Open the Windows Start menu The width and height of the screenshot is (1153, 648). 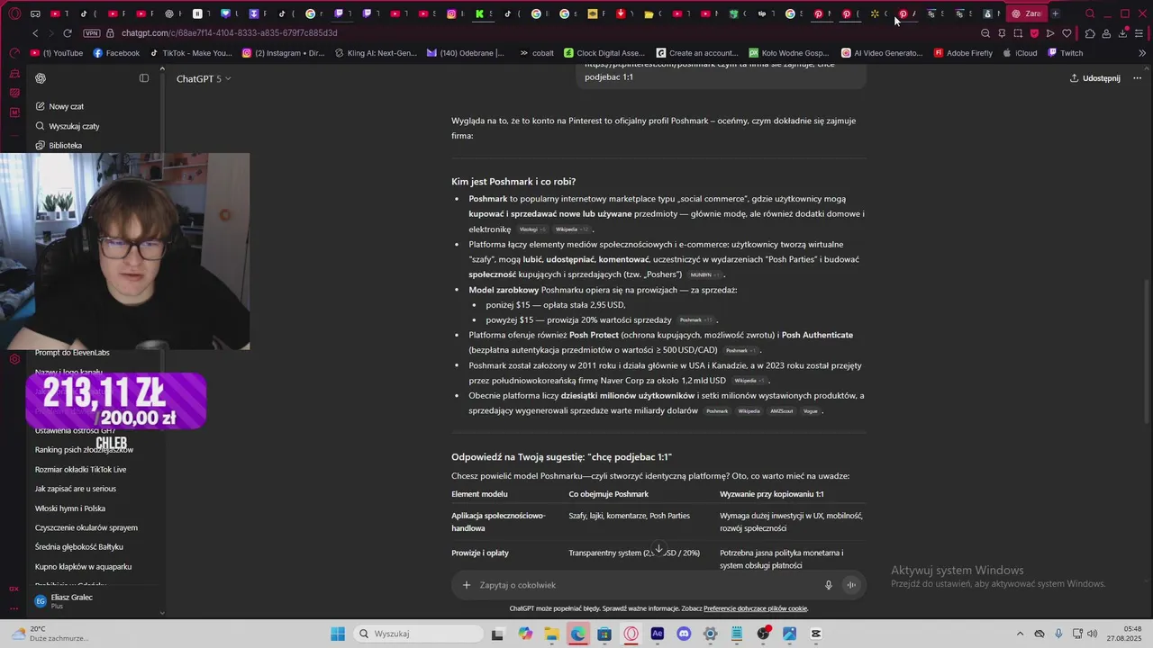(338, 634)
